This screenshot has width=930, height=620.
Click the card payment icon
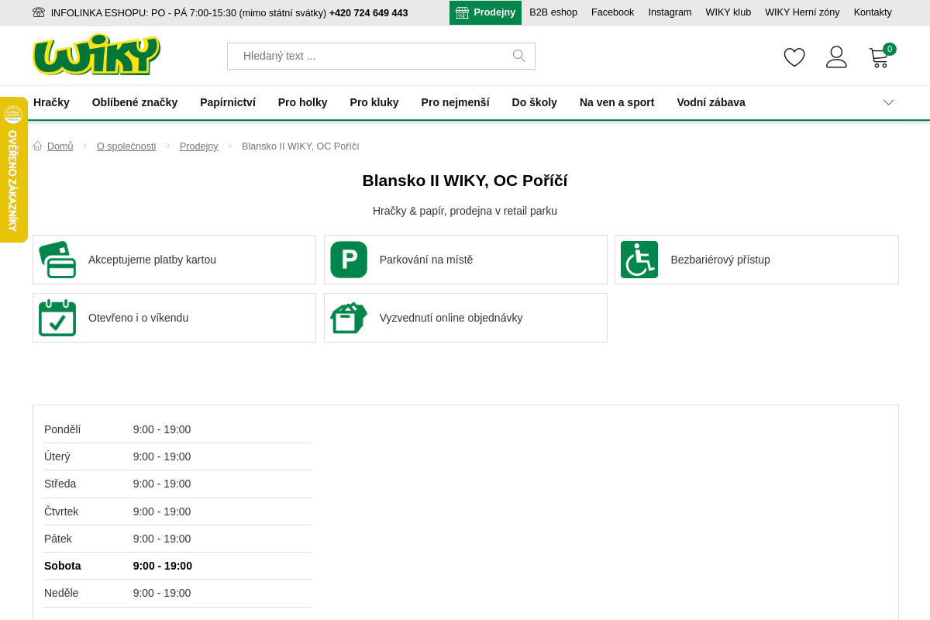coord(57,260)
